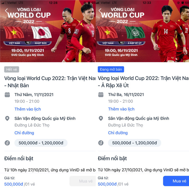Click price range chip on Japan match
The width and height of the screenshot is (189, 189).
click(x=41, y=143)
